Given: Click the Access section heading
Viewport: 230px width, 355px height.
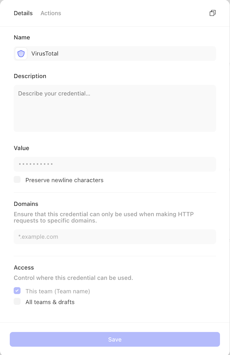Looking at the screenshot, I should tap(24, 267).
